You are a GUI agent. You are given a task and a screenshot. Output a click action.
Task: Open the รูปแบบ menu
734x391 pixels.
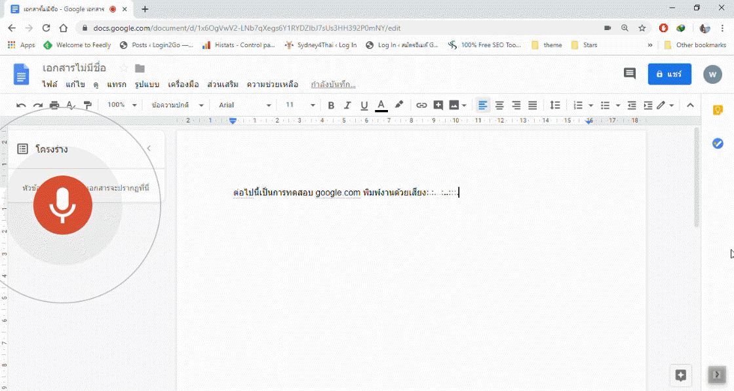(147, 84)
